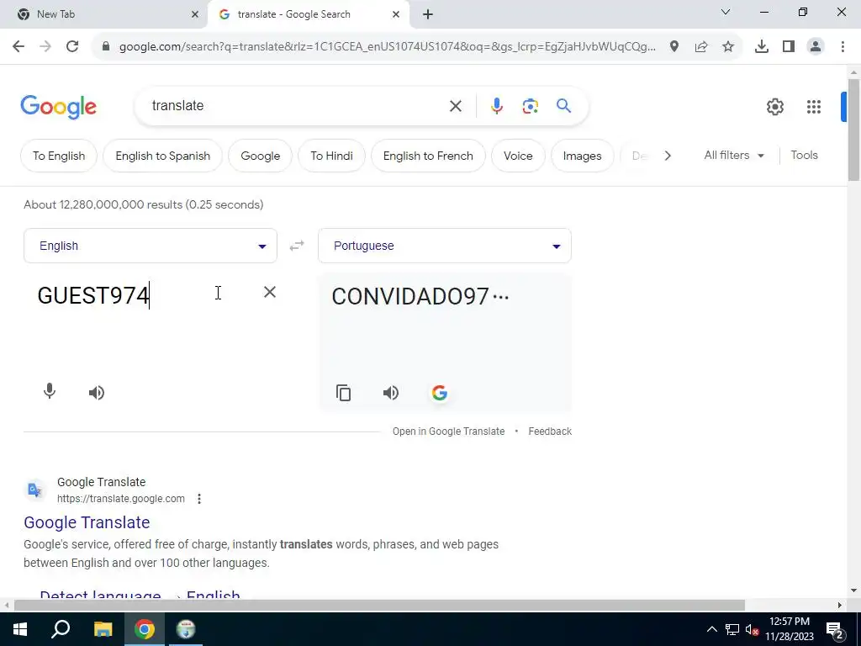Click the vertical page scrollbar
Viewport: 861px width, 646px height.
pyautogui.click(x=853, y=130)
